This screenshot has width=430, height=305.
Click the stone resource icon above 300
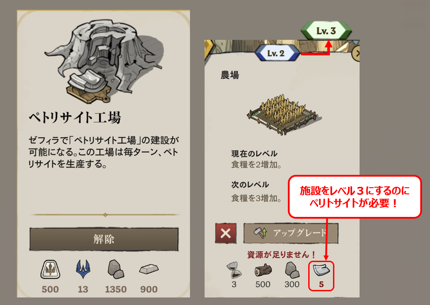[x=292, y=270]
